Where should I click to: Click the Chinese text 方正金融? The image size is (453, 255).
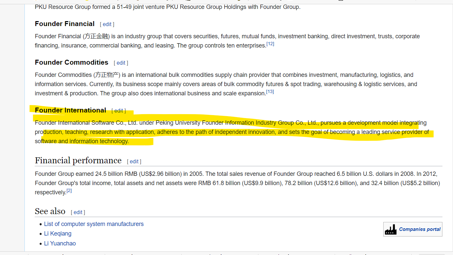(96, 36)
